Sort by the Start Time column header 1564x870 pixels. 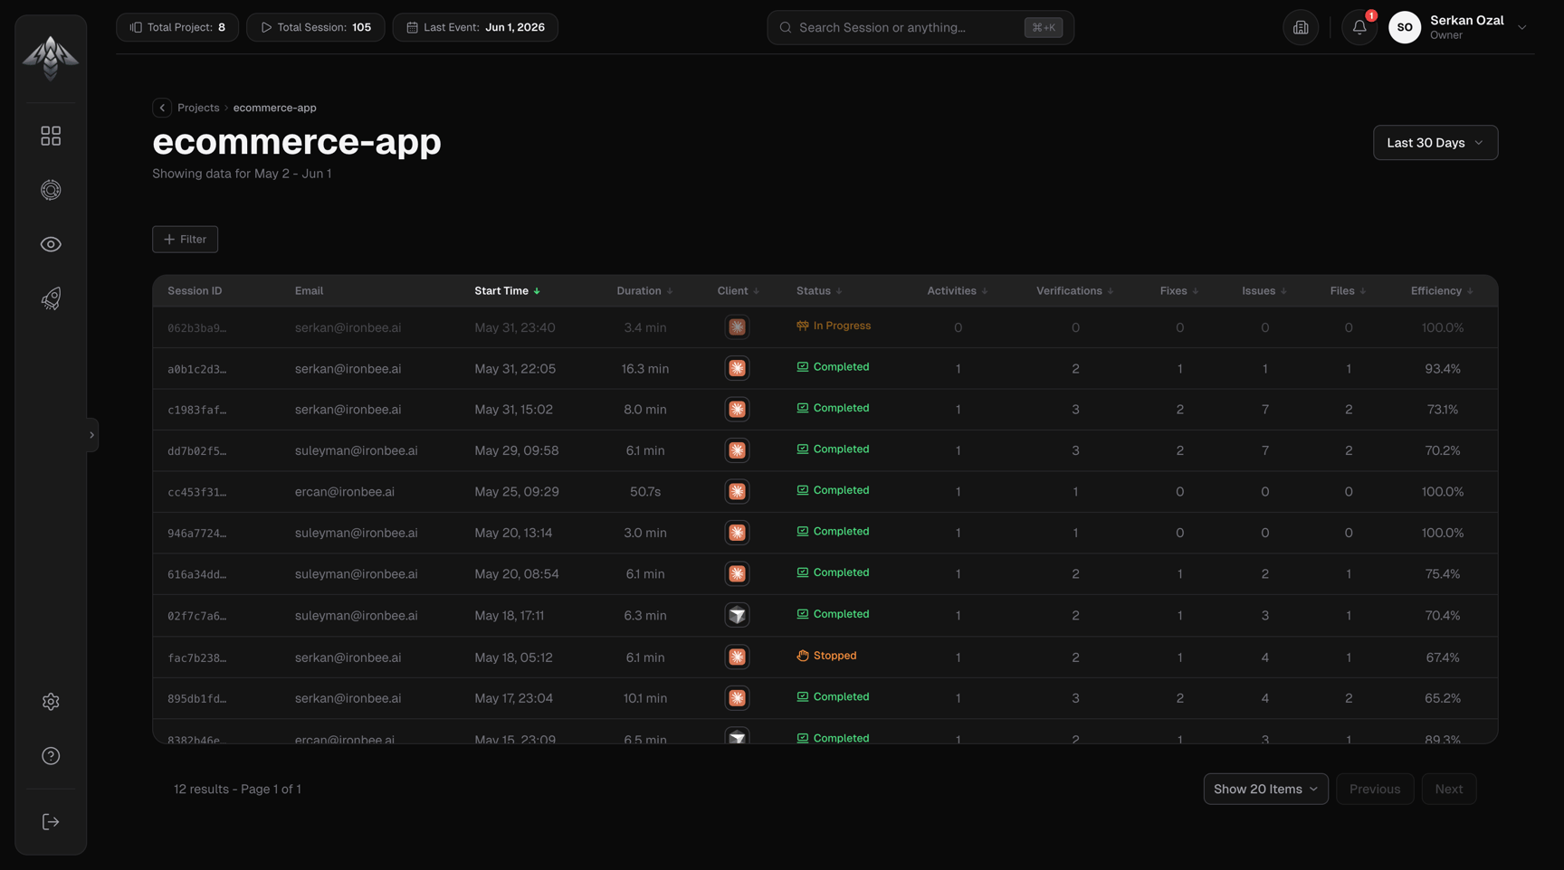(507, 291)
